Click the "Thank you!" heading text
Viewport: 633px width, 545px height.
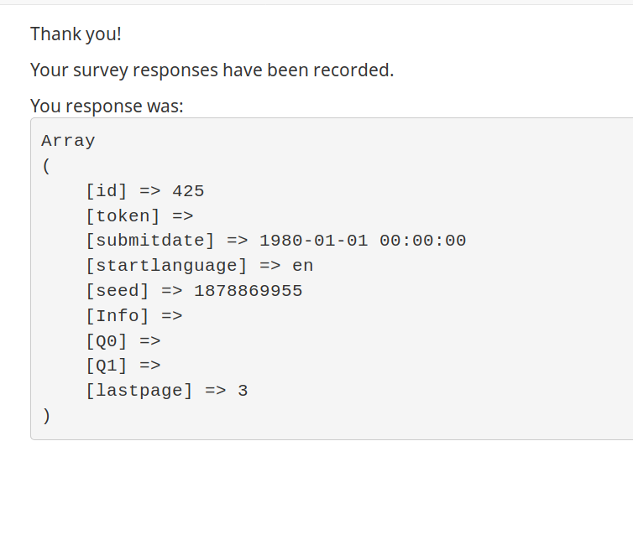pos(76,34)
